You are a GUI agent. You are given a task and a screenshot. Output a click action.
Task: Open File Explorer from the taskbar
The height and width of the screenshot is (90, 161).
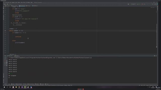[x=16, y=87]
